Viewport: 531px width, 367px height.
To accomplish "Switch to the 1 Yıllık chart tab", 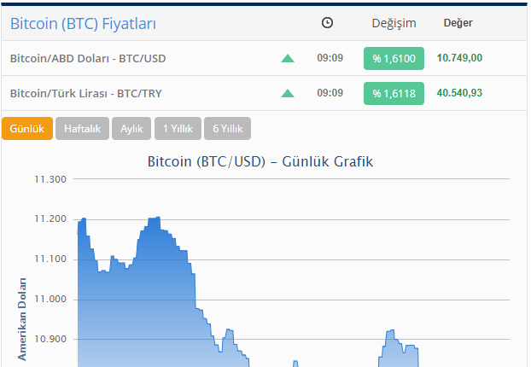I will (178, 129).
